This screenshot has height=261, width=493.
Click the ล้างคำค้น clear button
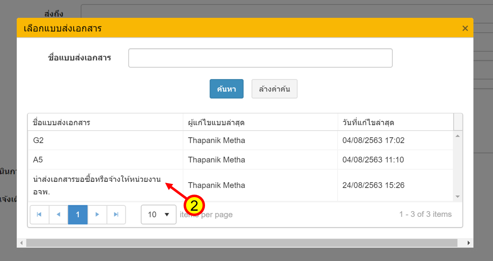tap(274, 89)
